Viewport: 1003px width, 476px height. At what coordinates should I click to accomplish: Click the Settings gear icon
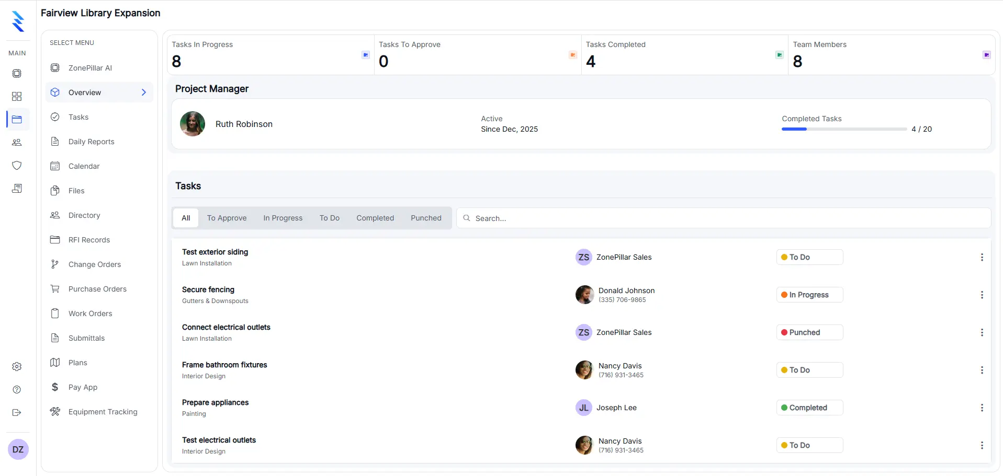17,366
